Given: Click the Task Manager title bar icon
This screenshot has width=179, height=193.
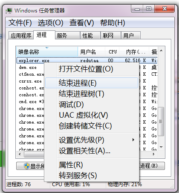Looking at the screenshot, I should pos(9,11).
